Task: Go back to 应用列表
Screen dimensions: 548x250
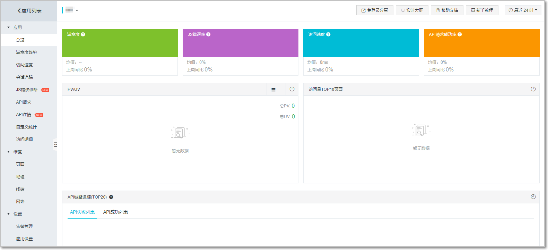Action: (29, 11)
